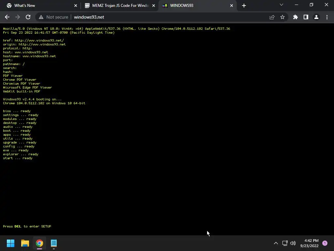This screenshot has width=334, height=251.
Task: Open the clock showing 4:42 PM
Action: point(310,243)
